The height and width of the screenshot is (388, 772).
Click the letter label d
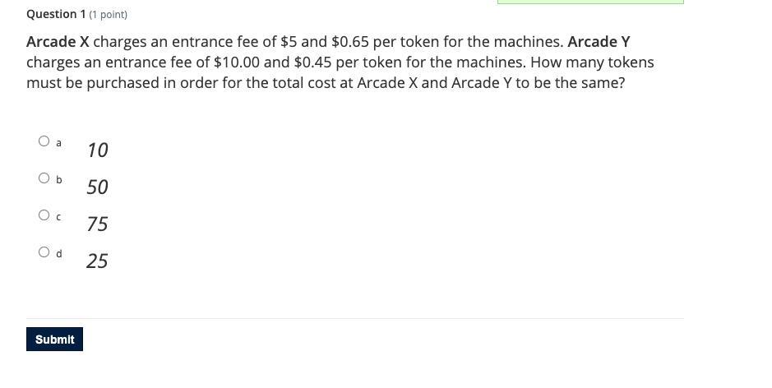[58, 254]
